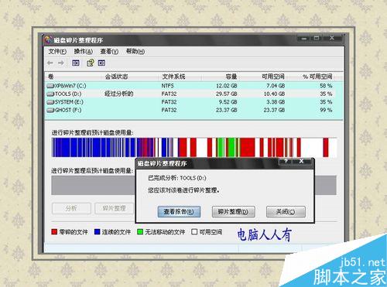Open the 操作(A) menu
Viewport: 387px width, 287px height.
pos(84,52)
